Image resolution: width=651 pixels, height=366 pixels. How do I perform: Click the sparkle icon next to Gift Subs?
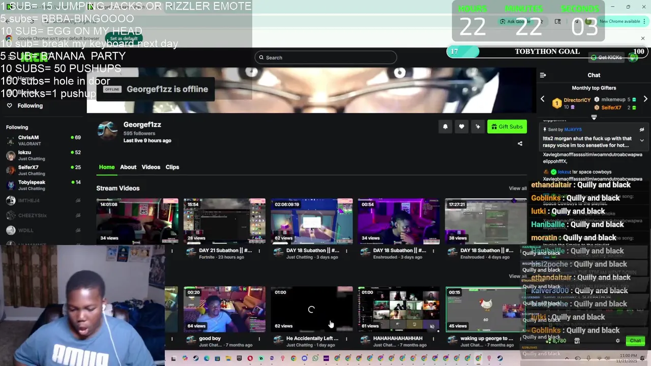click(x=478, y=127)
